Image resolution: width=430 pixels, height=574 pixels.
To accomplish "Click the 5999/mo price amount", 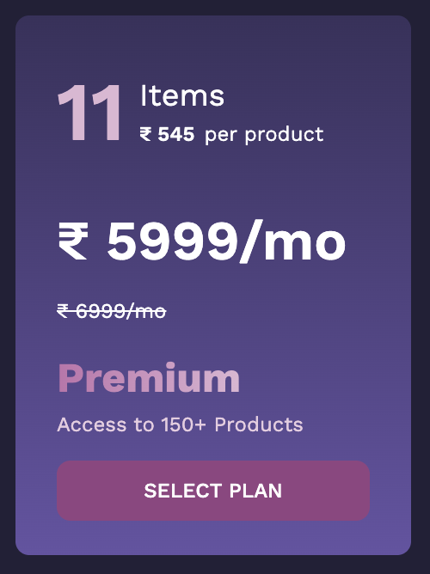I will click(226, 241).
